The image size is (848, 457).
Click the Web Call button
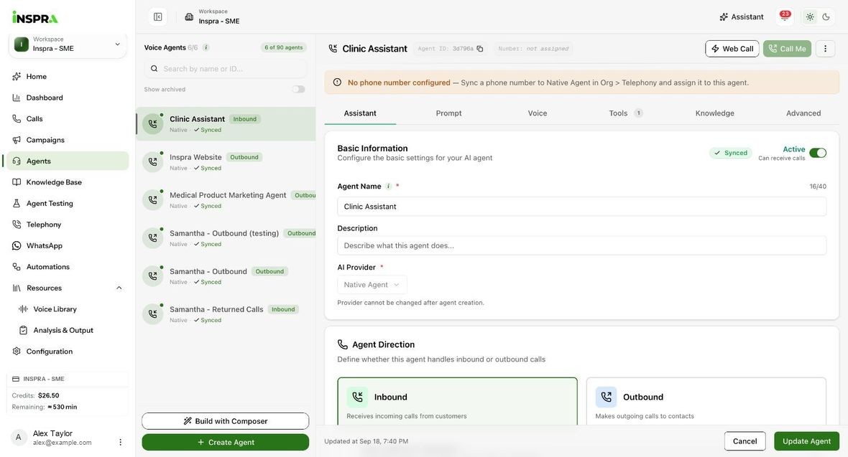click(732, 49)
